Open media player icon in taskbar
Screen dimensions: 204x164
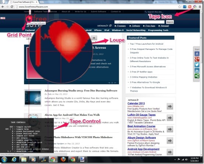[x=34, y=160]
